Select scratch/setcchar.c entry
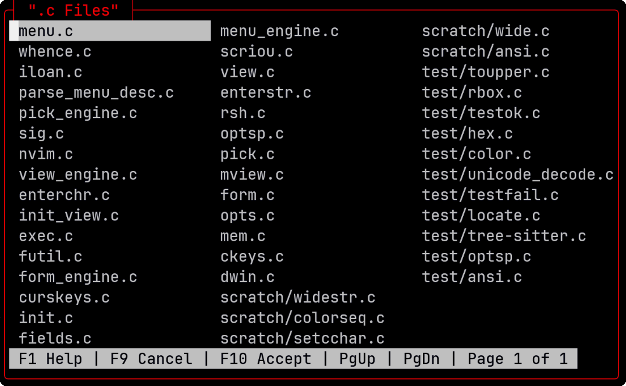This screenshot has width=626, height=386. [303, 338]
